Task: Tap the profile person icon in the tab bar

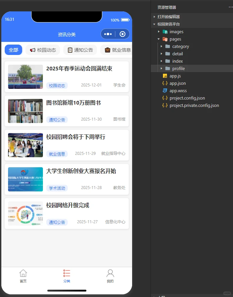Action: pos(110,273)
